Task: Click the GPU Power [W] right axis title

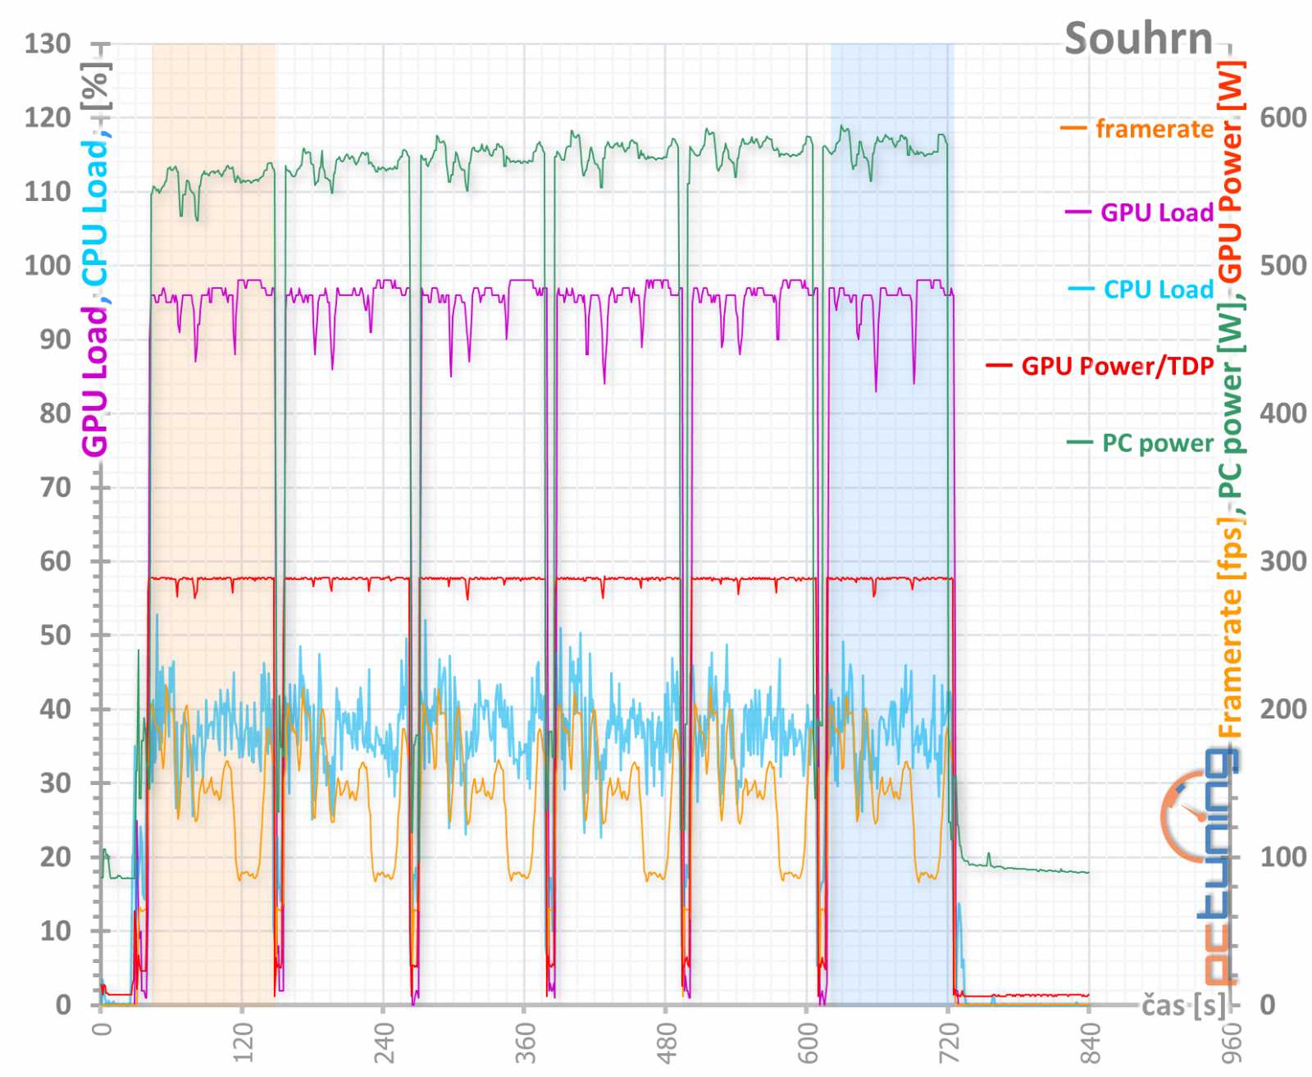Action: 1230,171
